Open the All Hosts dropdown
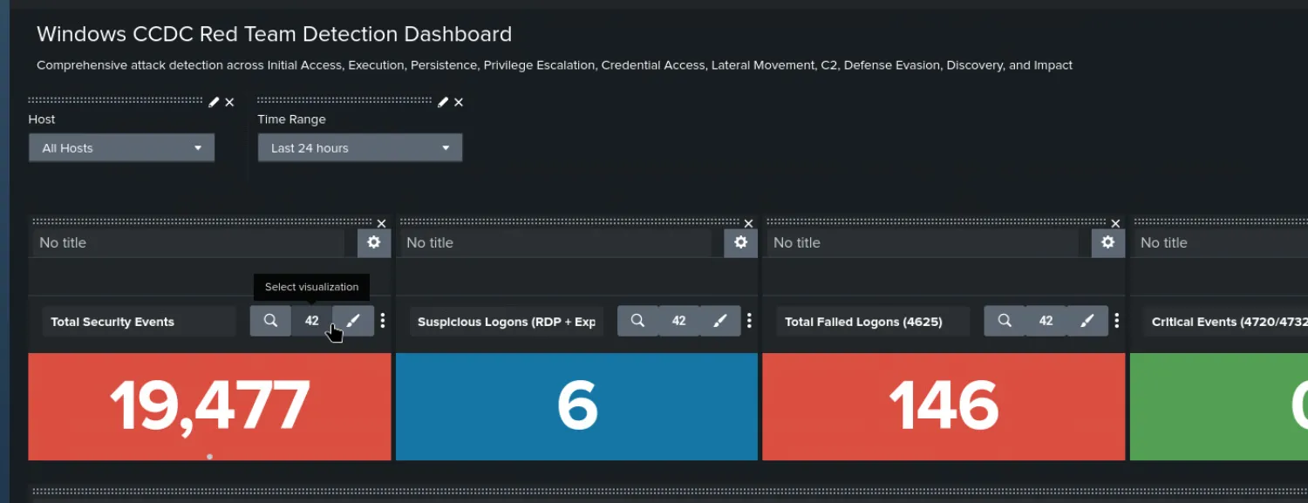1308x503 pixels. [121, 147]
